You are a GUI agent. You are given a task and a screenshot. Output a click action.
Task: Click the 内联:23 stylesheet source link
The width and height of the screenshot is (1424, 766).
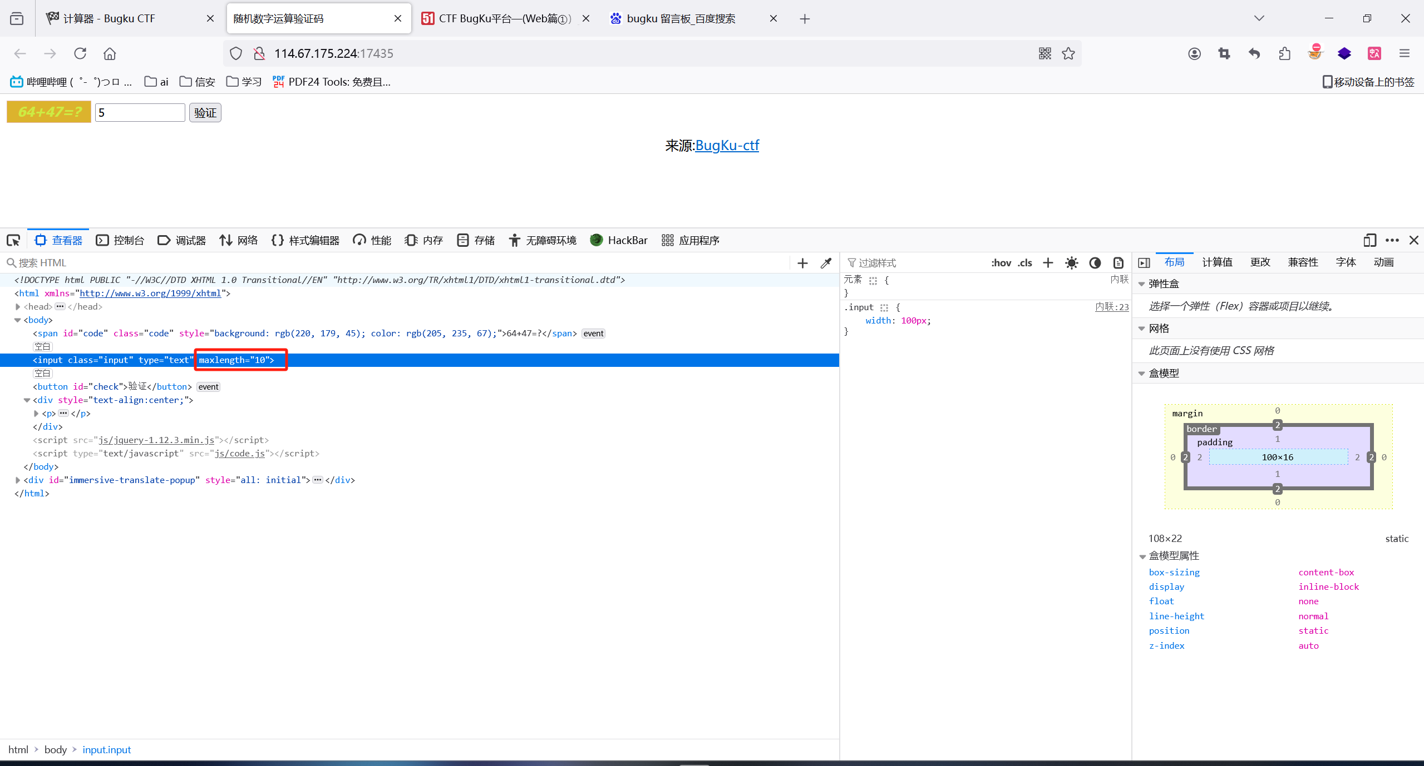pyautogui.click(x=1112, y=307)
